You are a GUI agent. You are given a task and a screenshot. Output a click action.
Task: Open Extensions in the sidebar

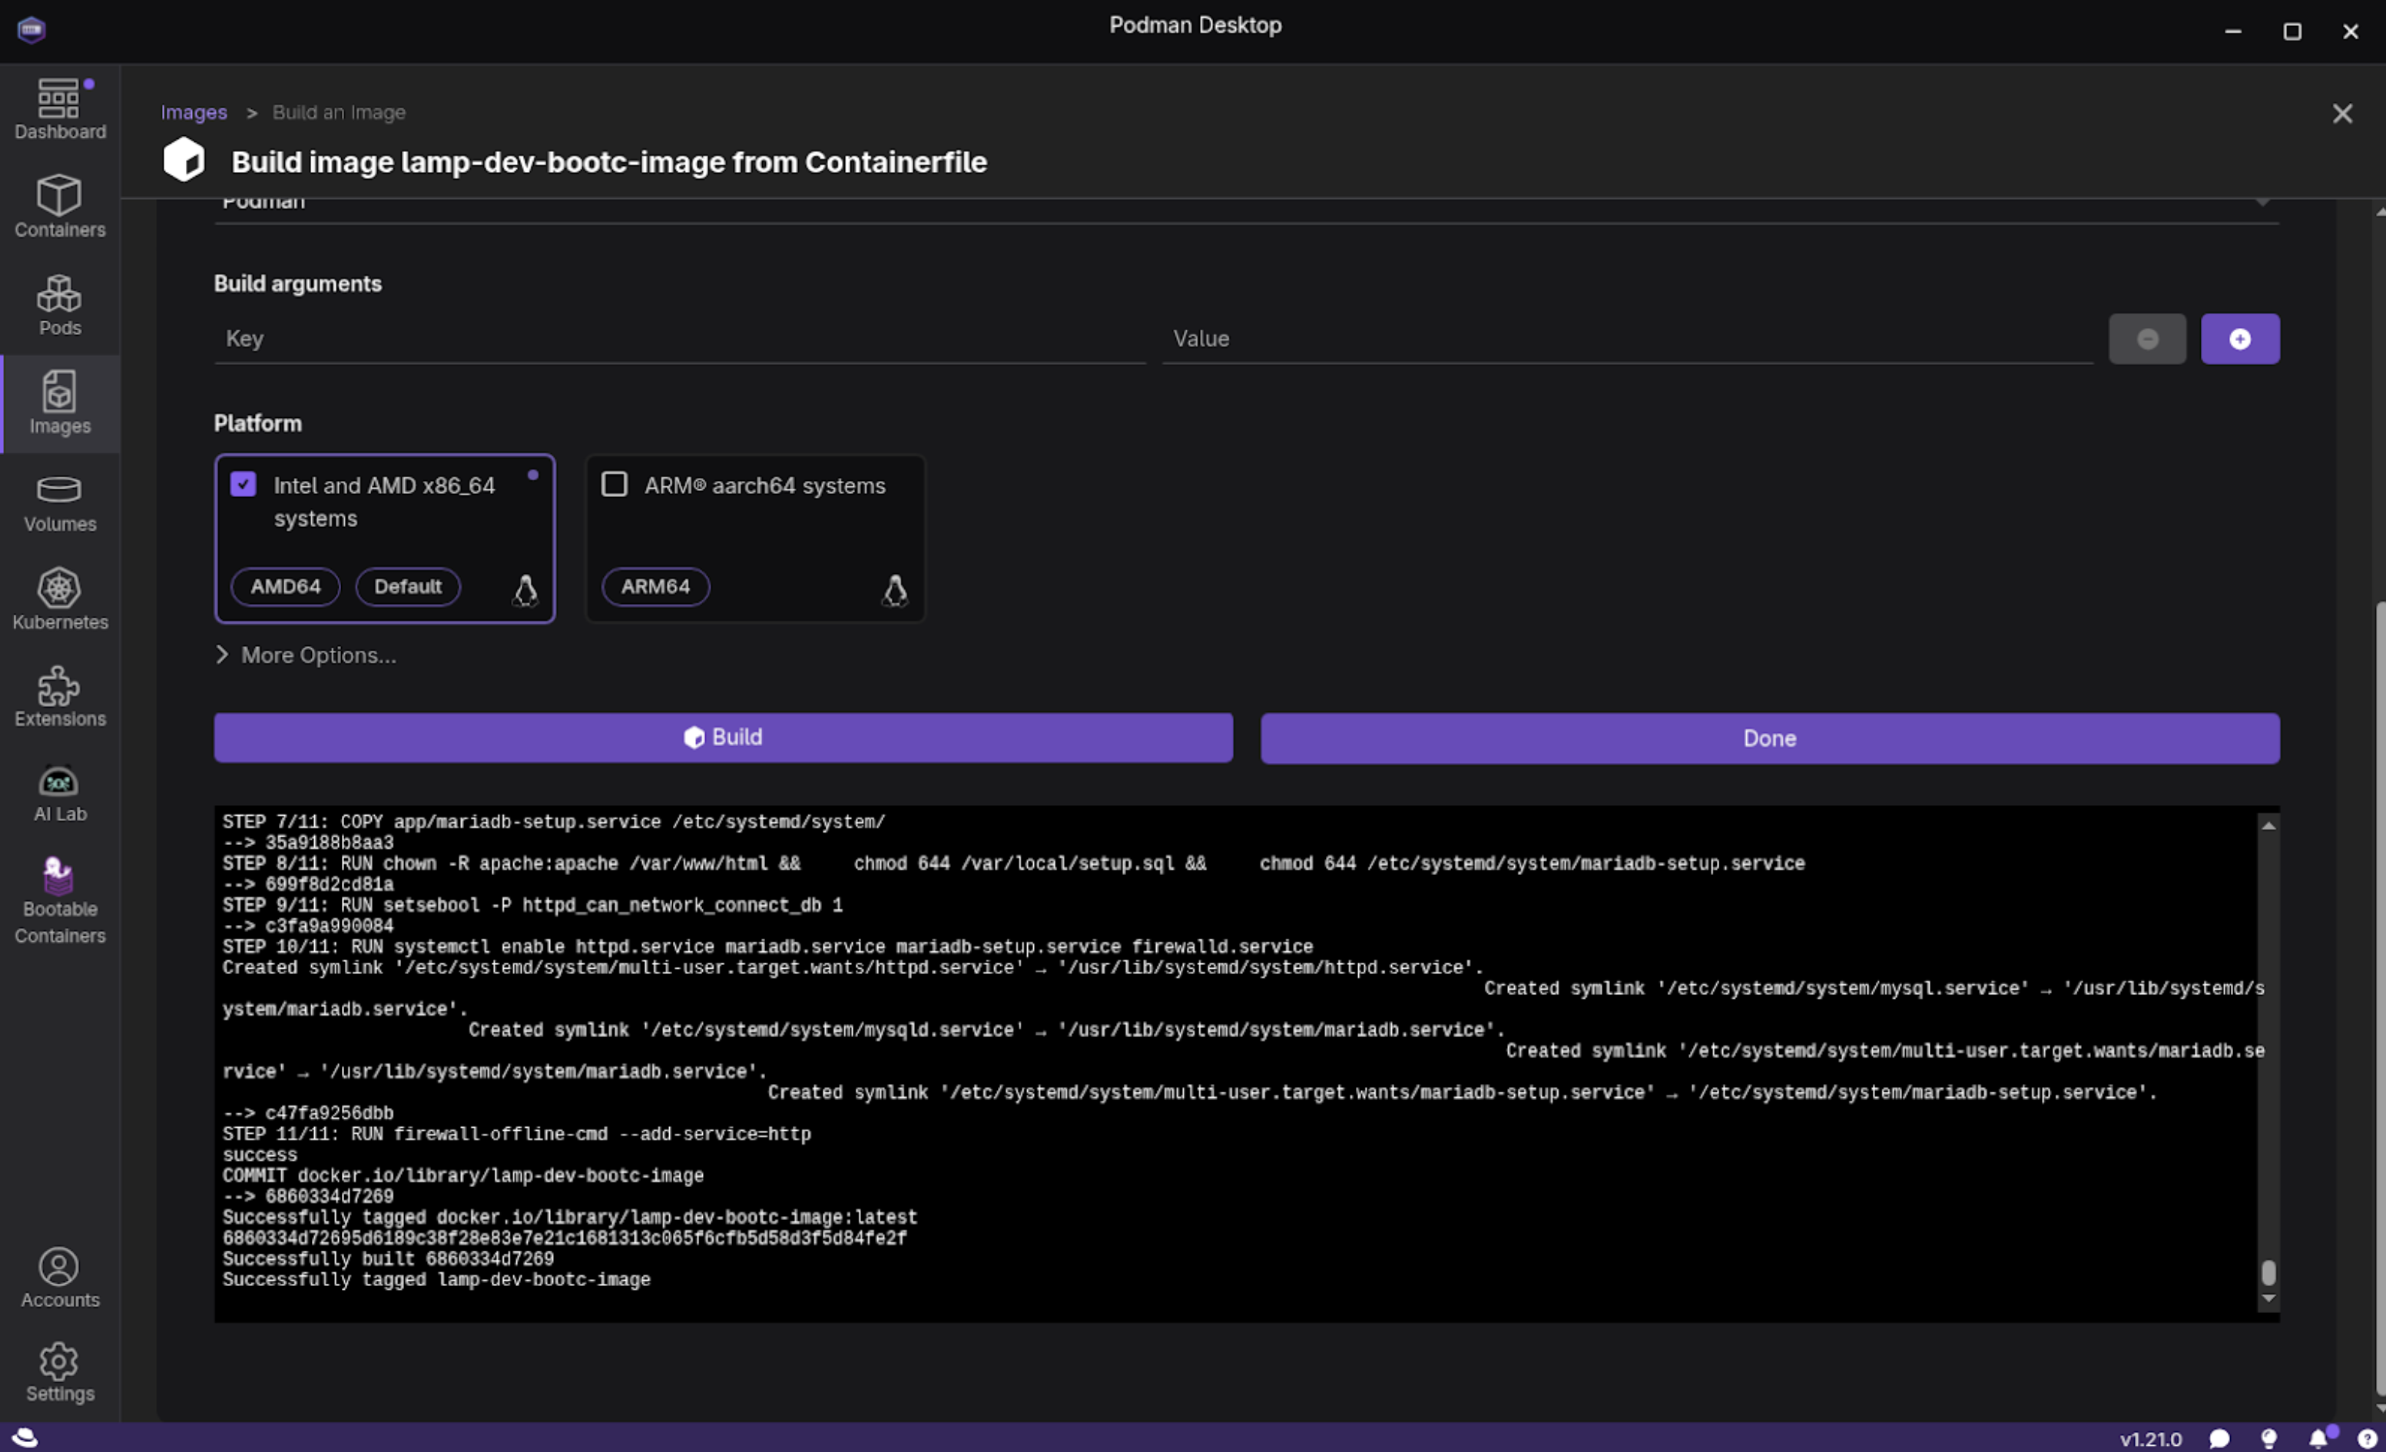[59, 697]
